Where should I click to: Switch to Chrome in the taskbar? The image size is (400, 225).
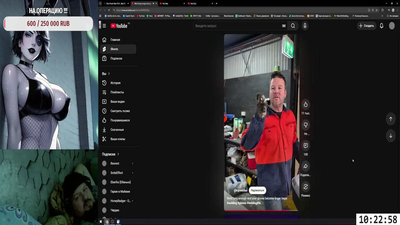(107, 222)
